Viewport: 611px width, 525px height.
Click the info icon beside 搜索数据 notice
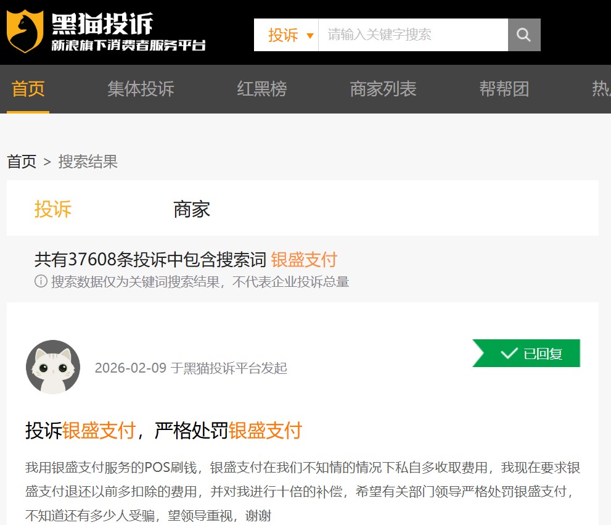point(41,281)
